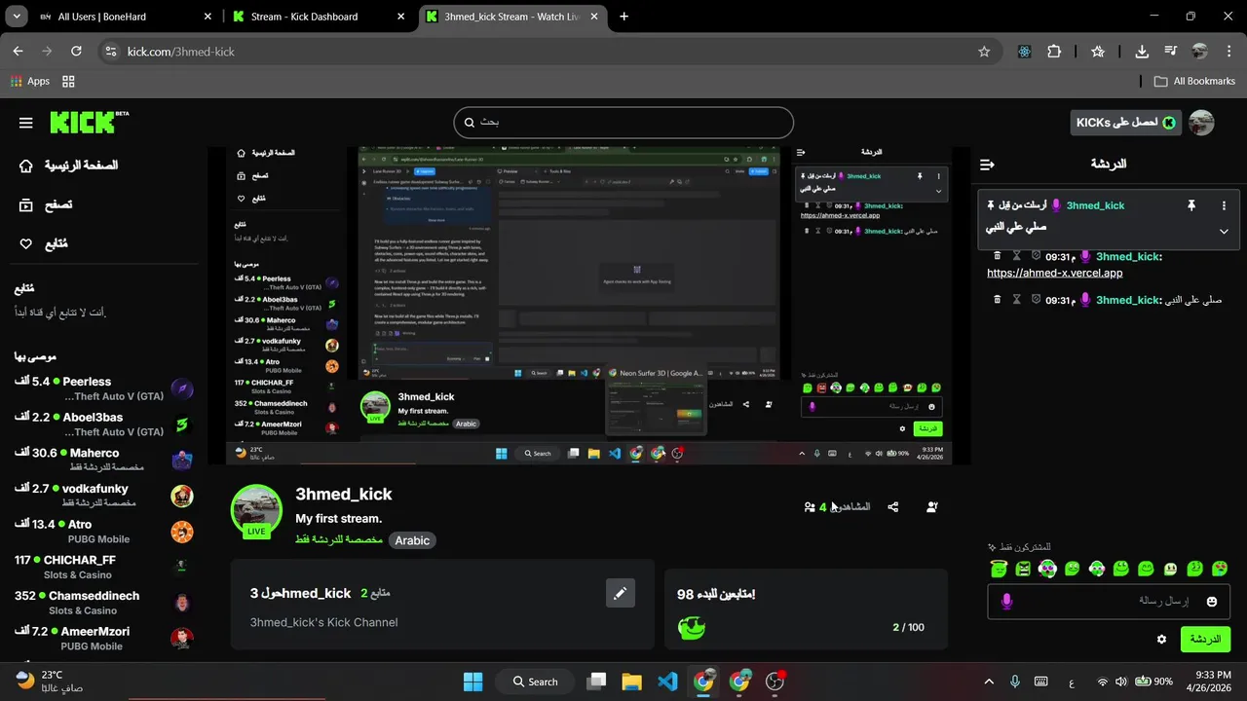
Task: Click shield icon on second chat message
Action: point(1037,300)
